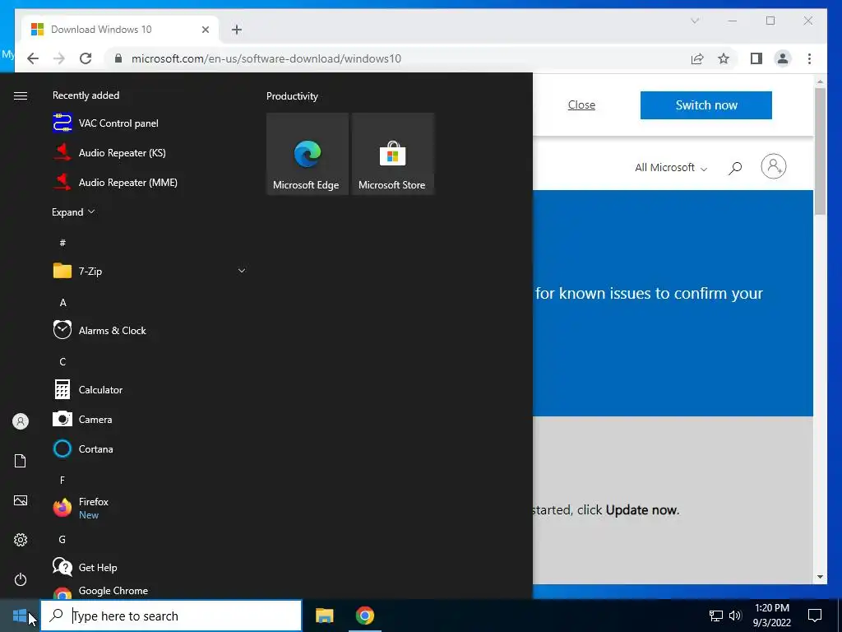The image size is (842, 632).
Task: Click the Windows Start button
Action: (x=20, y=616)
